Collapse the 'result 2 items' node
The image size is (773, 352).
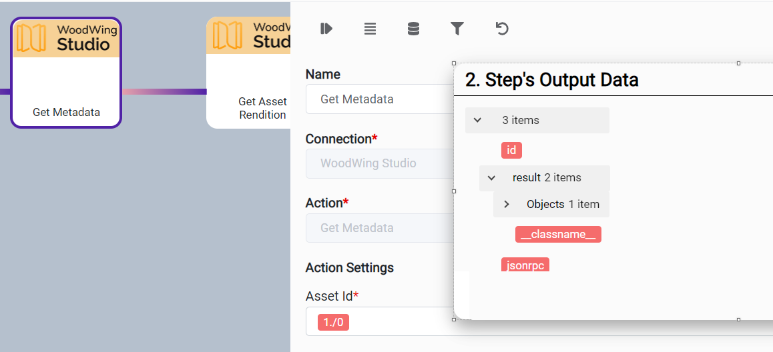[x=491, y=178]
